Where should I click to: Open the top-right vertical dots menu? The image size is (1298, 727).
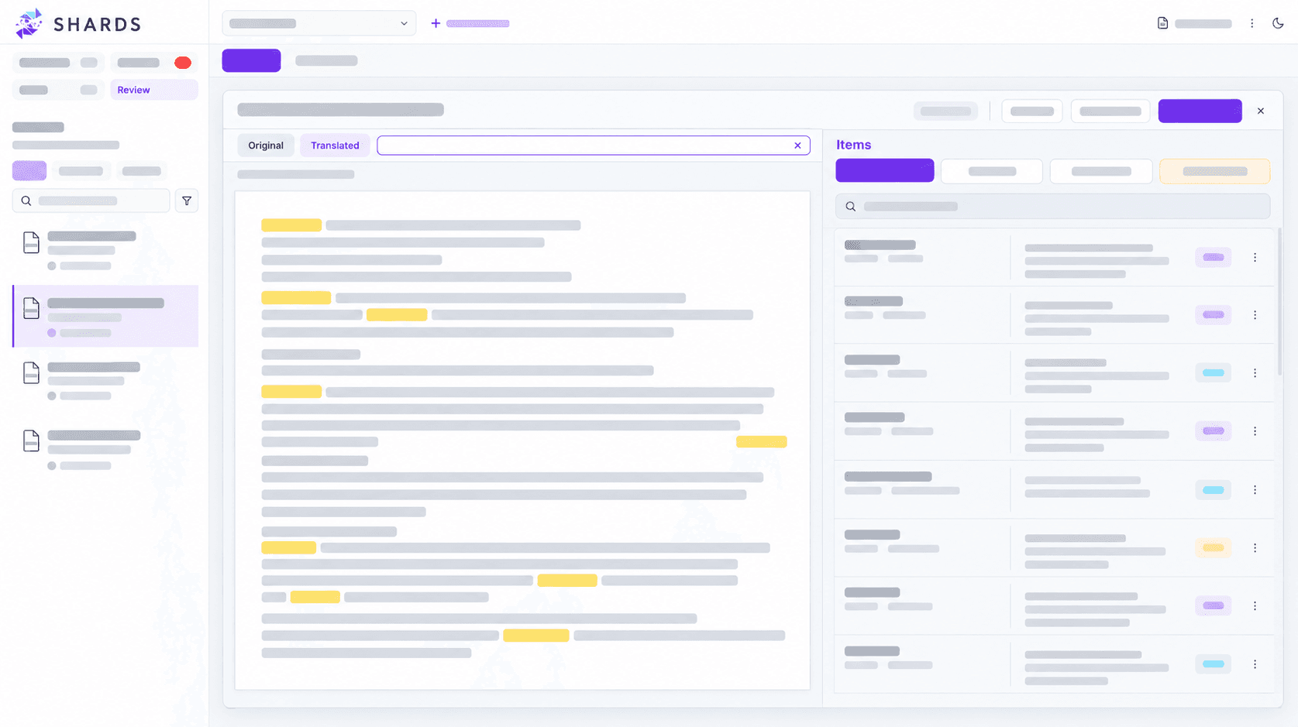[1252, 23]
